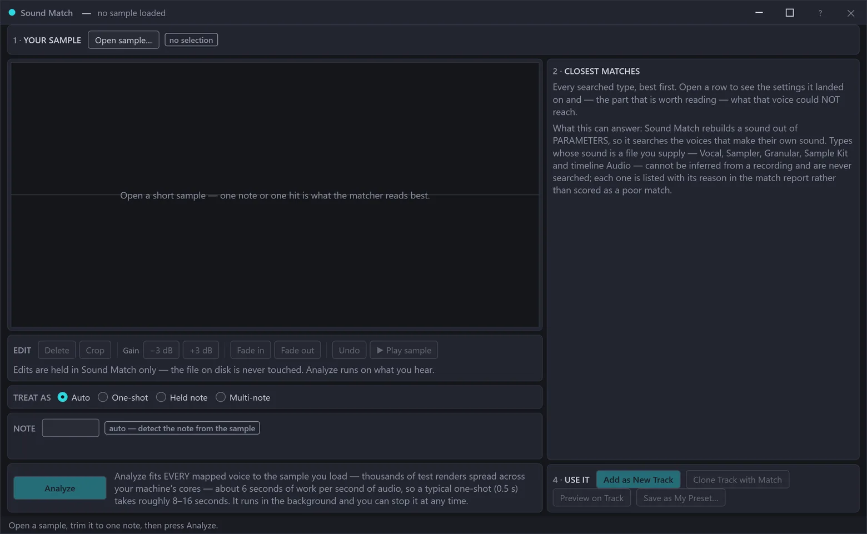867x534 pixels.
Task: Select the Auto treat-as option
Action: [x=74, y=397]
